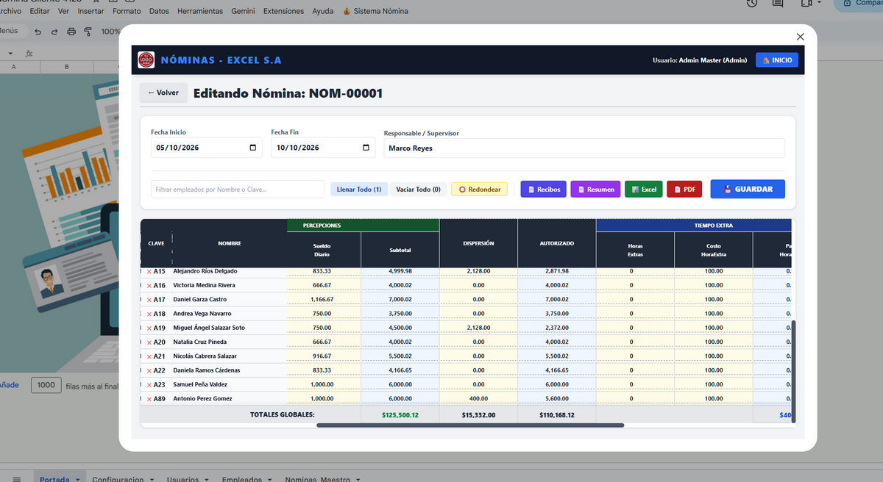Click the Recibos button
Image resolution: width=883 pixels, height=482 pixels.
pyautogui.click(x=544, y=190)
